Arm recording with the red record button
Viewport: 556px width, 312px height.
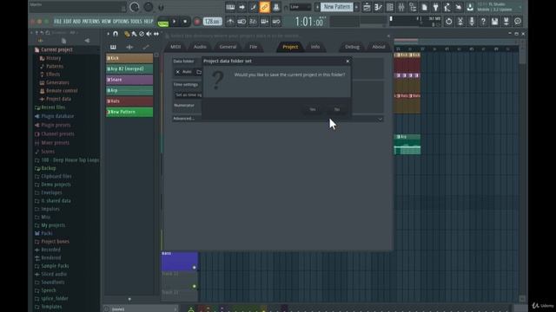pos(197,22)
